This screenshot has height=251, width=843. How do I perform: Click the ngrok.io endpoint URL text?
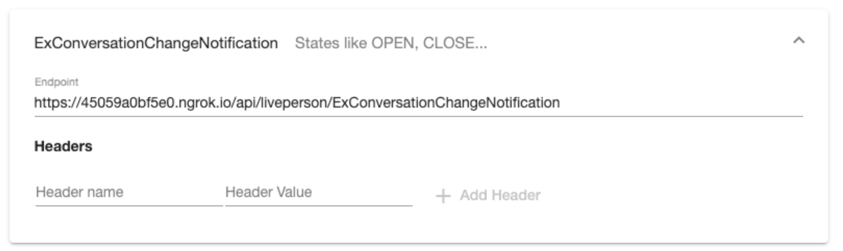298,103
